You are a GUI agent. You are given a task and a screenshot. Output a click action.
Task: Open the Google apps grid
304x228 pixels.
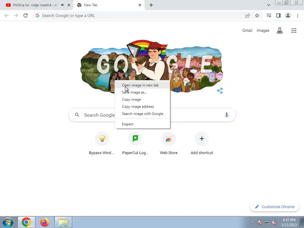click(294, 31)
